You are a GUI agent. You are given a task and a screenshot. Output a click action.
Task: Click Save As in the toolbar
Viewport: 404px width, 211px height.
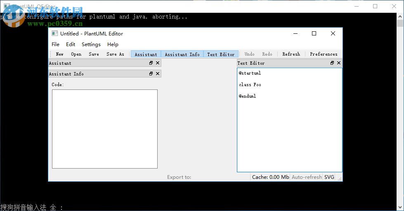click(115, 54)
